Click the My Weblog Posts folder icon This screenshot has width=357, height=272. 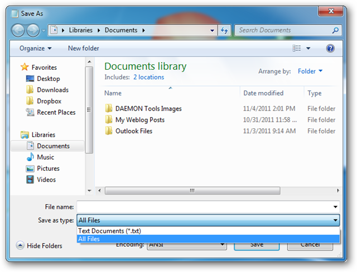point(109,120)
